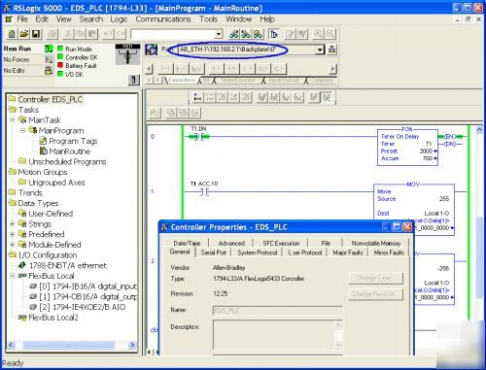Toggle the toolbar button left of verify icons
Screen dimensions: 486x370
pyautogui.click(x=274, y=34)
